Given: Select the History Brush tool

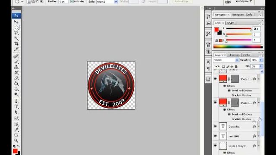Looking at the screenshot, I should [16, 72].
